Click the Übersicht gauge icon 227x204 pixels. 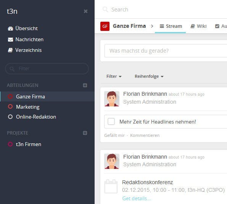pos(10,29)
